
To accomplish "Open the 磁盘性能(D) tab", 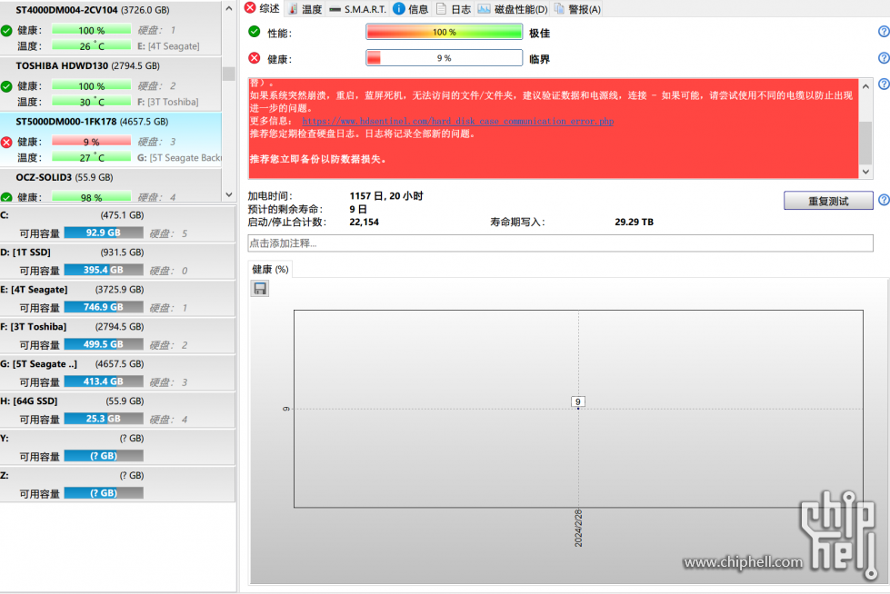I will point(513,8).
